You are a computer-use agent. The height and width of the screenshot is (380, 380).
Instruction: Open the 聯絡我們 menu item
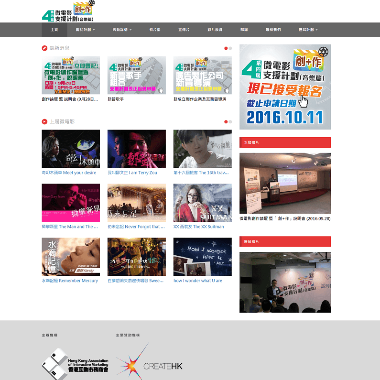(x=273, y=30)
